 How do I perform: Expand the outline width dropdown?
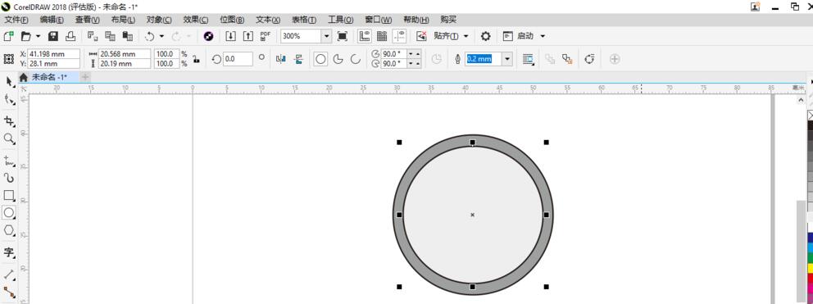(507, 59)
